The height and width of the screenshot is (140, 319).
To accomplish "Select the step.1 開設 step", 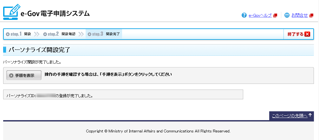I will pos(18,34).
